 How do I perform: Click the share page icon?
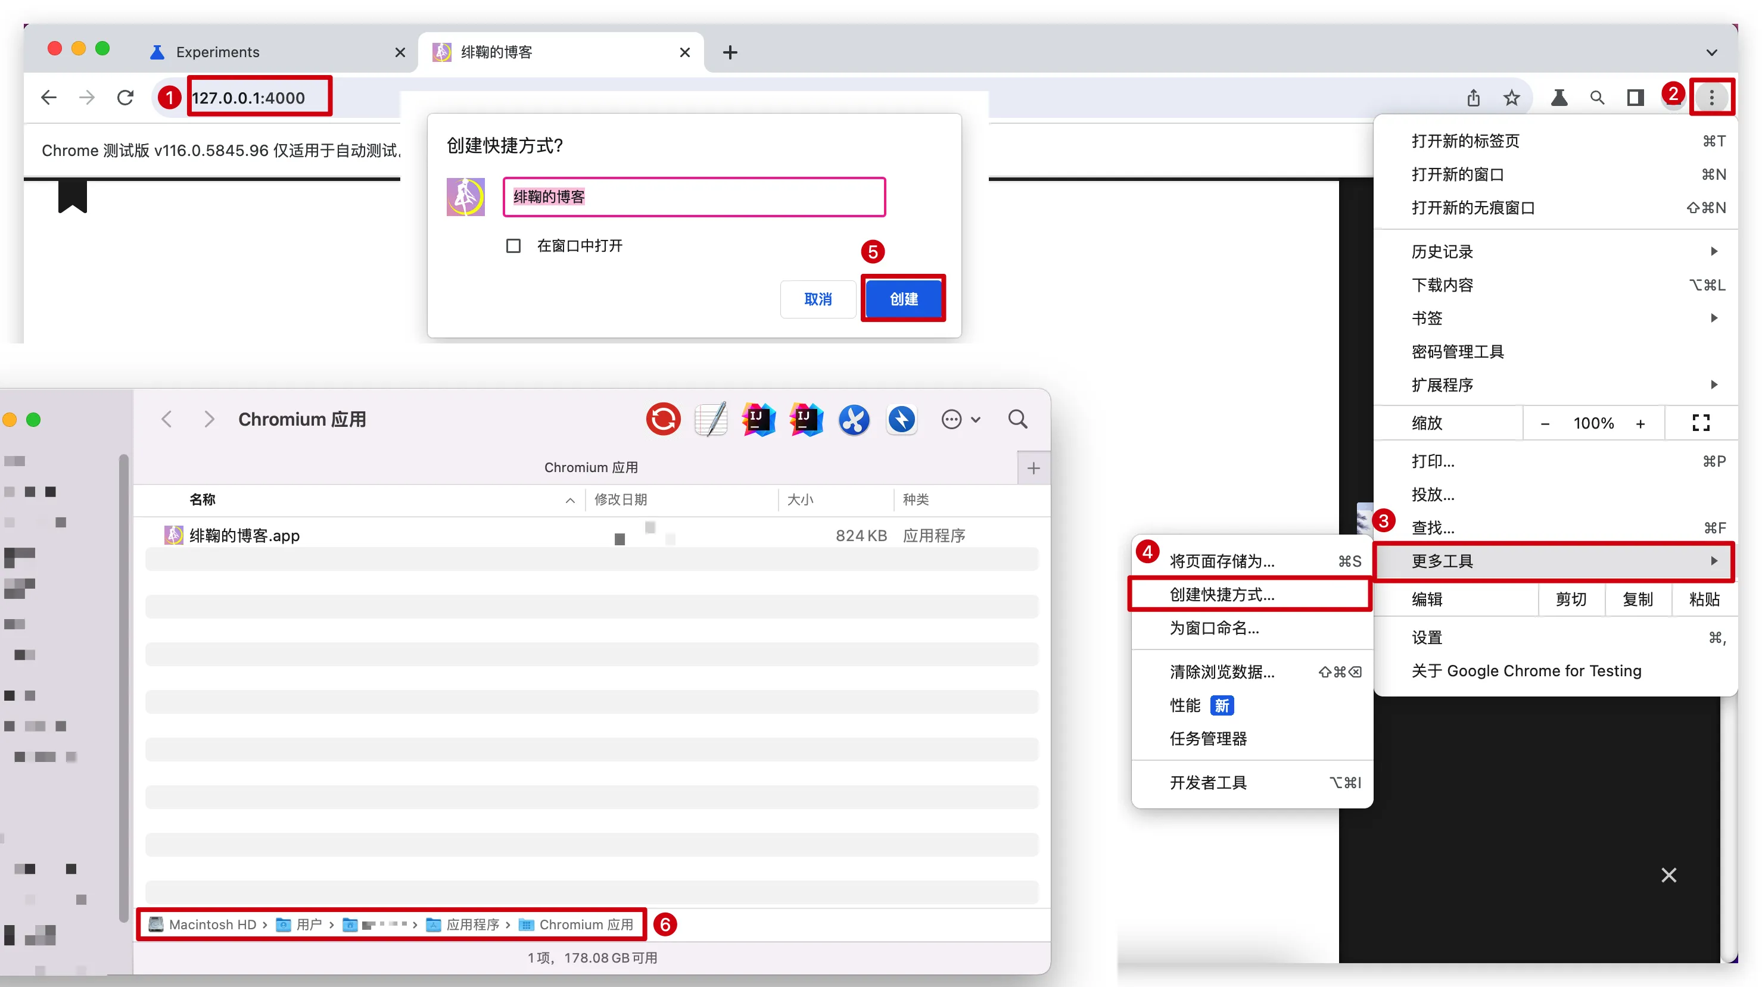point(1473,98)
